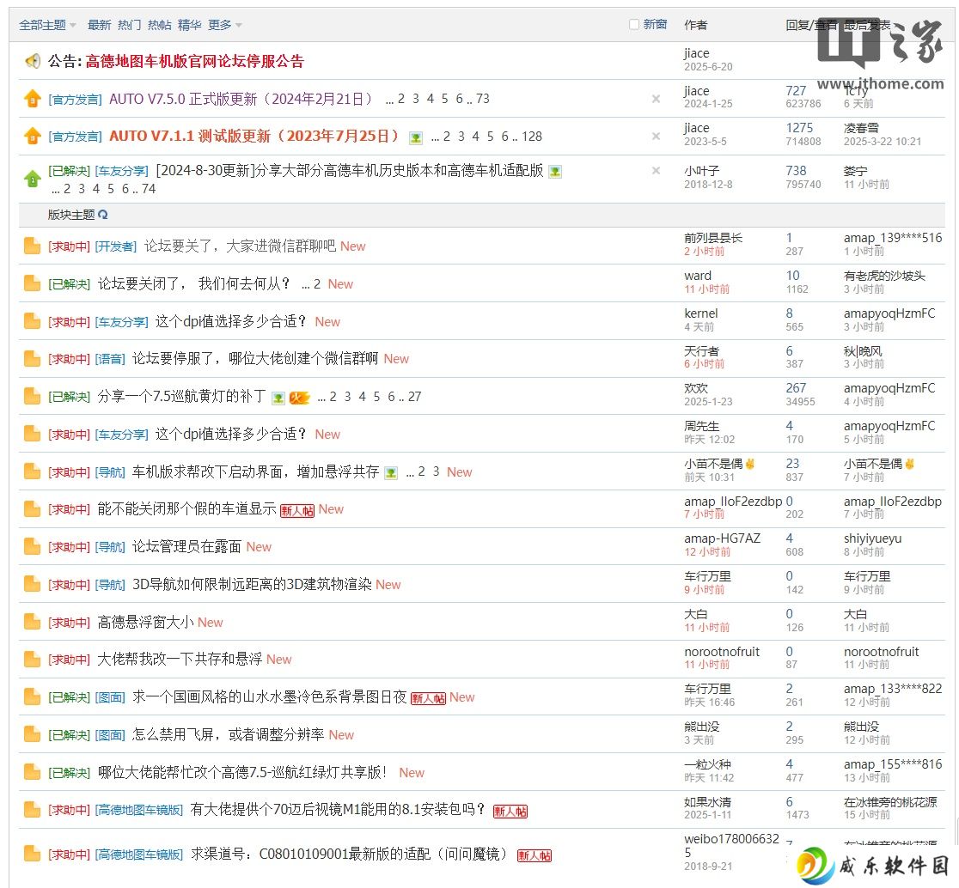959x888 pixels.
Task: Open author profile 前列县县长
Action: click(x=713, y=238)
